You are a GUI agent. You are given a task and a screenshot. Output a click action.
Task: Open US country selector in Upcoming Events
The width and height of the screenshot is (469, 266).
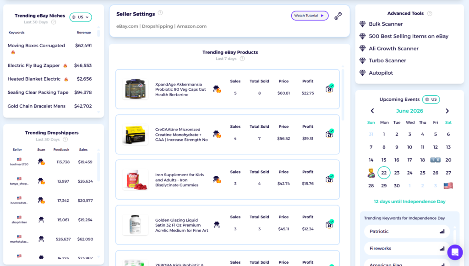coord(431,99)
